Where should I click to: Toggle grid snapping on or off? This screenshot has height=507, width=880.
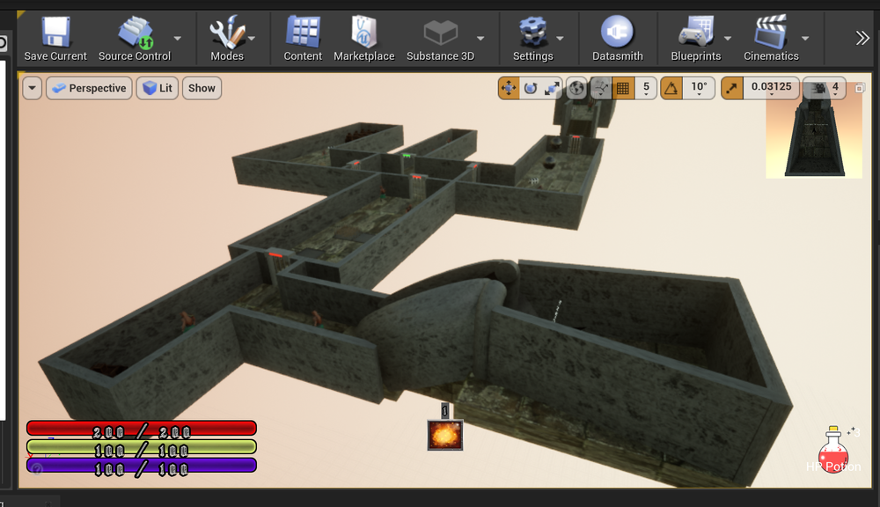tap(623, 88)
